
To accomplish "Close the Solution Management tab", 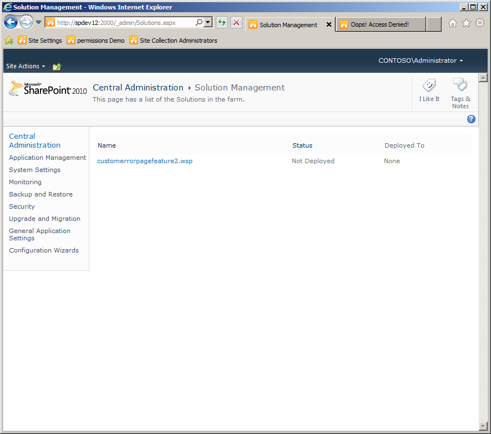I will point(329,24).
